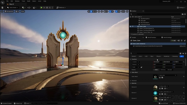Viewport: 187px width, 105px height.
Task: Create new folder in Outliner
Action: (183, 14)
